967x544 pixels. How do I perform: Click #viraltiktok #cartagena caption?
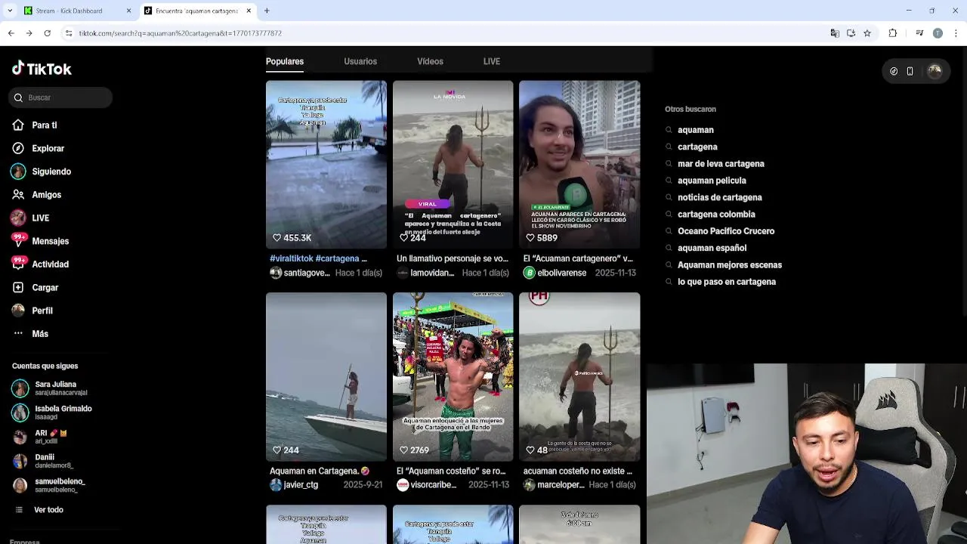pos(318,258)
